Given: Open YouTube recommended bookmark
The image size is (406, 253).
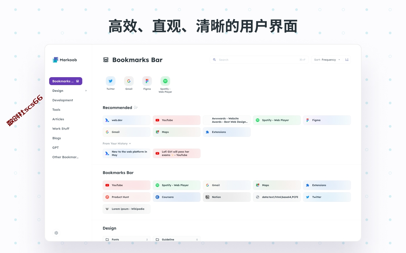Looking at the screenshot, I should tap(177, 120).
